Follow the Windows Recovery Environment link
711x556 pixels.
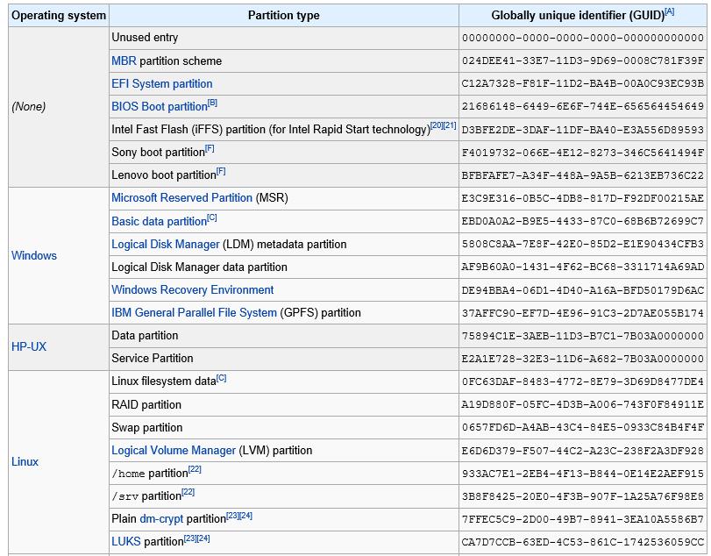(193, 289)
